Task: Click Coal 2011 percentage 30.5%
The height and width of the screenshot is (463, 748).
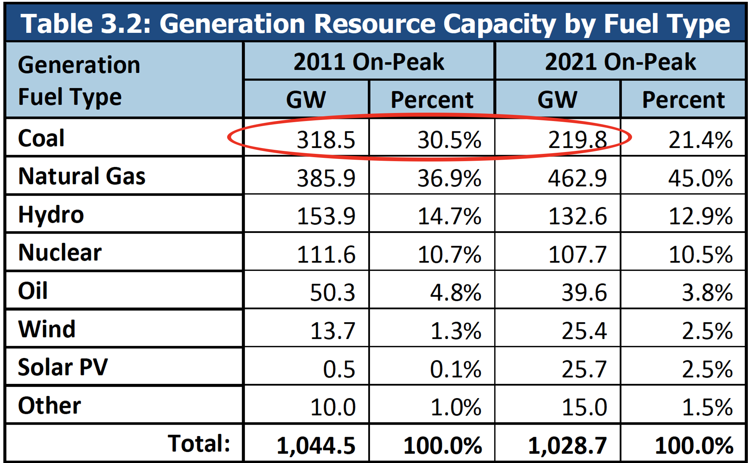Action: coord(449,140)
